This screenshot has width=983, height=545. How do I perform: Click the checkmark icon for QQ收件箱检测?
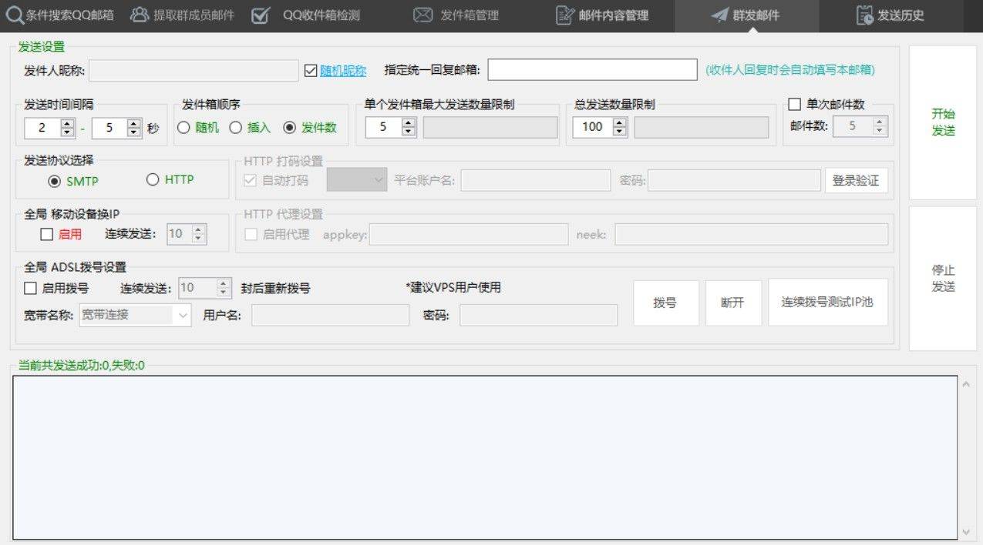tap(261, 15)
